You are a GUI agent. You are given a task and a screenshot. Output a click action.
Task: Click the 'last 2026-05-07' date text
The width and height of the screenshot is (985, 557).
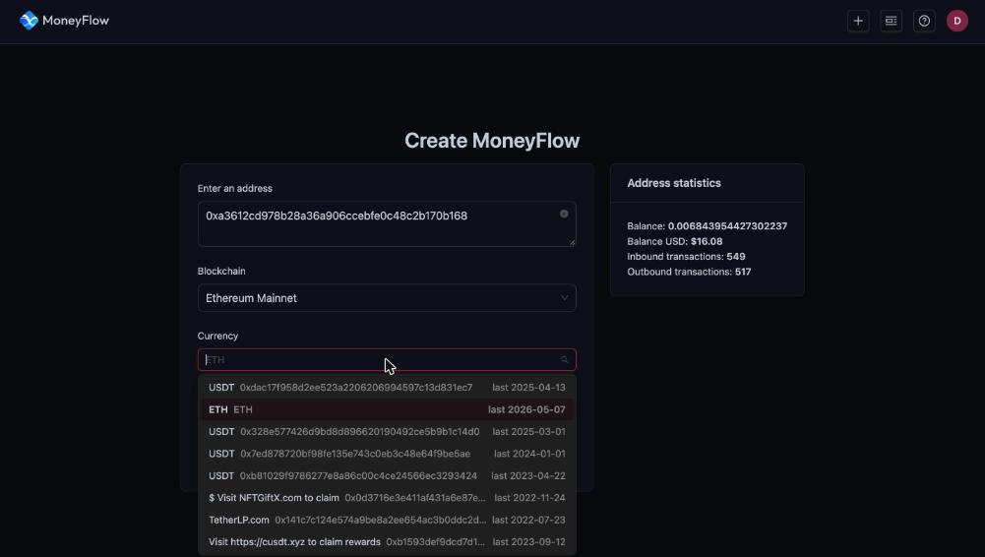(x=526, y=409)
